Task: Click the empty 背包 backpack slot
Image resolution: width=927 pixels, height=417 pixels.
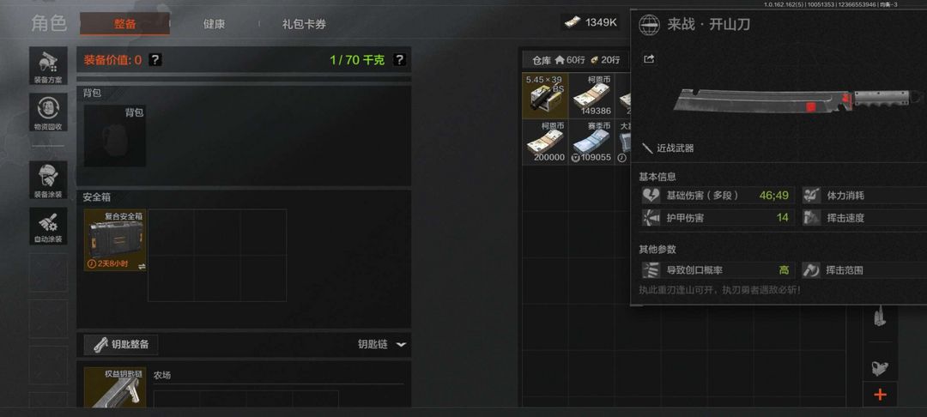Action: coord(115,136)
